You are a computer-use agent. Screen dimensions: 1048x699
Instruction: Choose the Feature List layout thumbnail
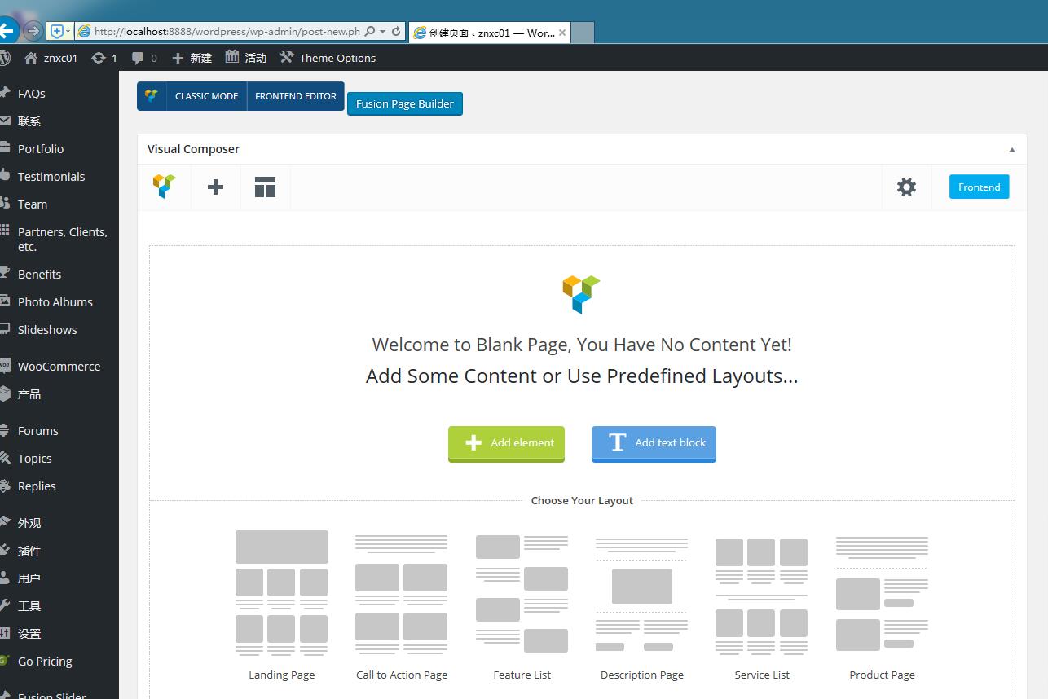522,605
